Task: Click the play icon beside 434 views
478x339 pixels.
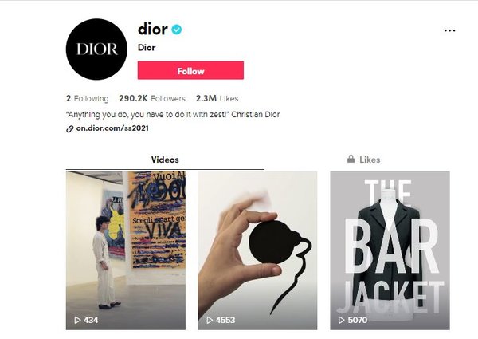Action: 77,320
